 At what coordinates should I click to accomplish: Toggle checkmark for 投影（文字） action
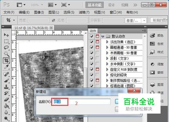[x=92, y=58]
